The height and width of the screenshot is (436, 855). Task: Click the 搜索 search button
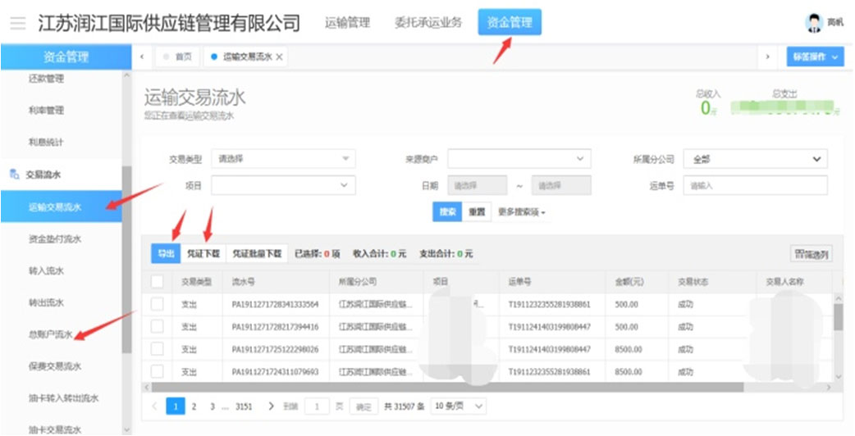(x=446, y=211)
